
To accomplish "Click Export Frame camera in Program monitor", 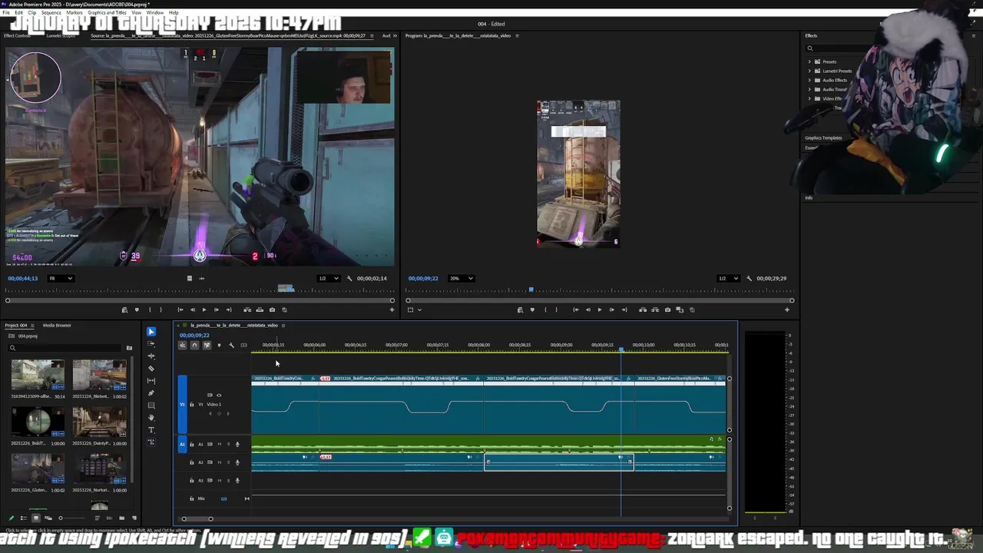I will (667, 310).
